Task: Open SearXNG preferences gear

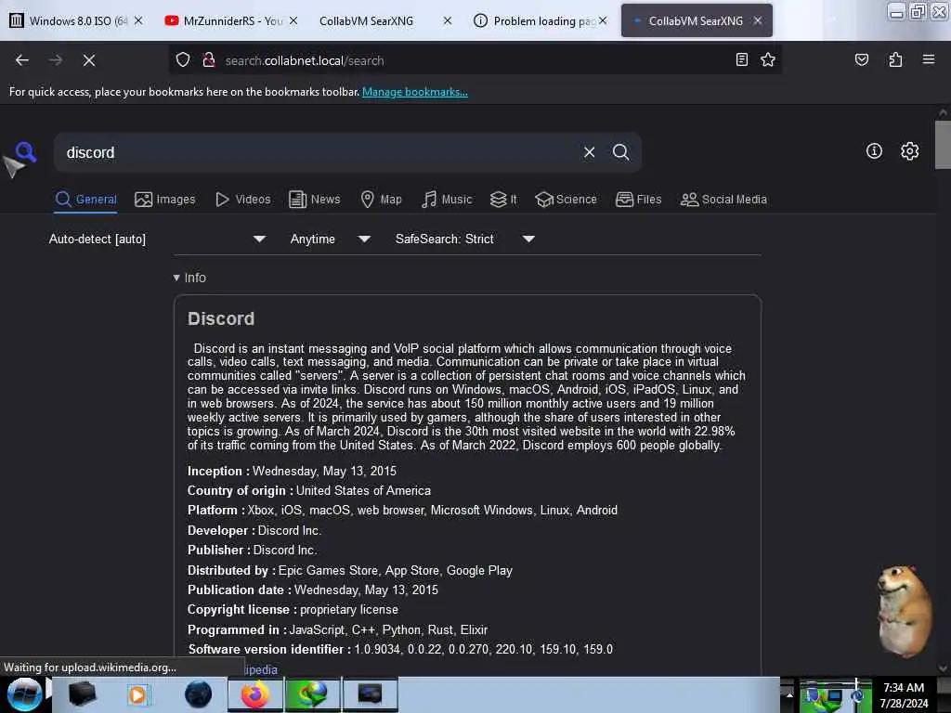Action: pos(909,151)
